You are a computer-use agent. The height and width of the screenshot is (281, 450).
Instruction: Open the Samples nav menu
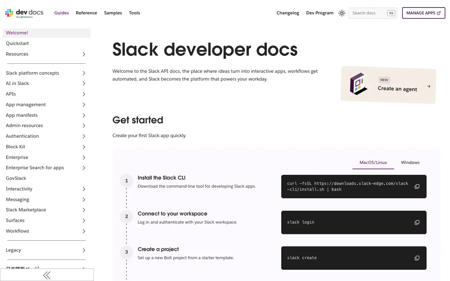(x=113, y=13)
